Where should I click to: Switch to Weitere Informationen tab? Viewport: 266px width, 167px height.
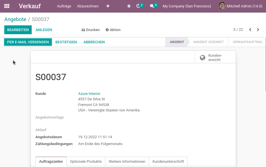coord(127,161)
